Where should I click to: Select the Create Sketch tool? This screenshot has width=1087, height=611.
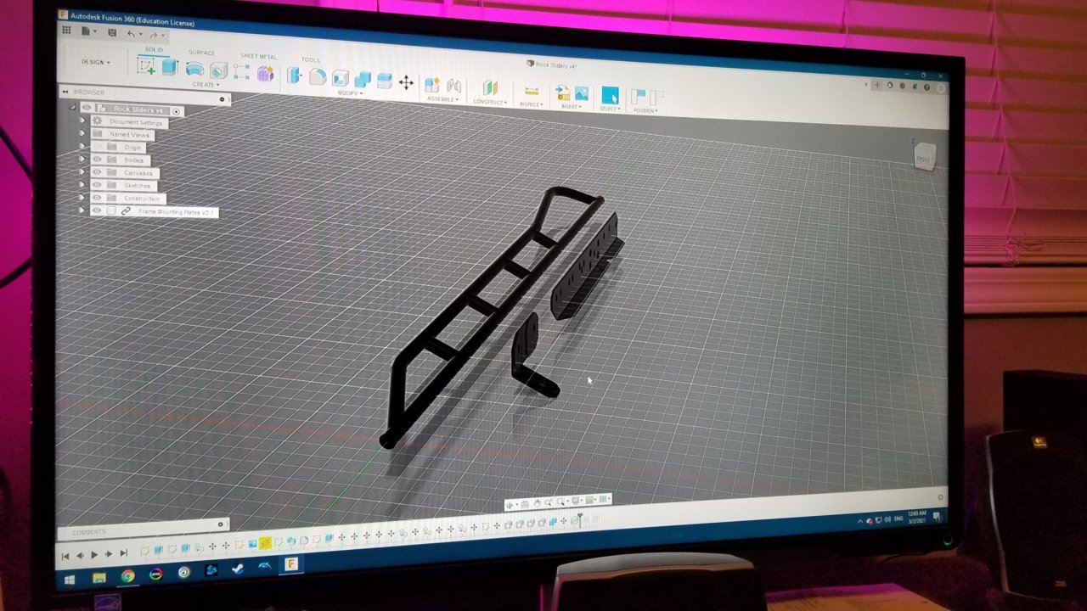[x=147, y=66]
